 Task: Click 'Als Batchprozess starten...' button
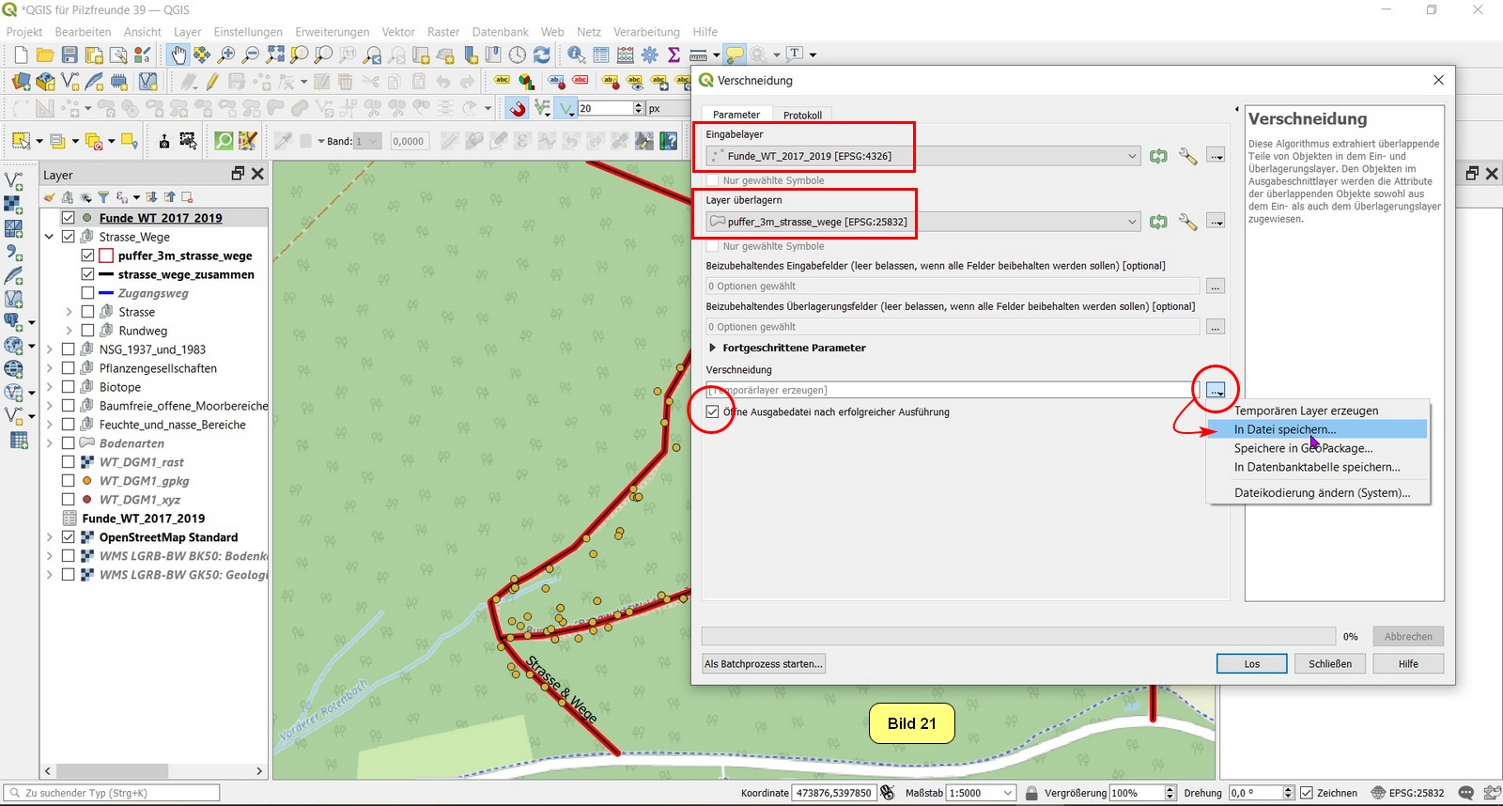tap(764, 664)
